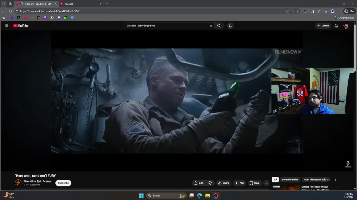The image size is (357, 200).
Task: Zoom out using the address bar magnifier
Action: (293, 11)
